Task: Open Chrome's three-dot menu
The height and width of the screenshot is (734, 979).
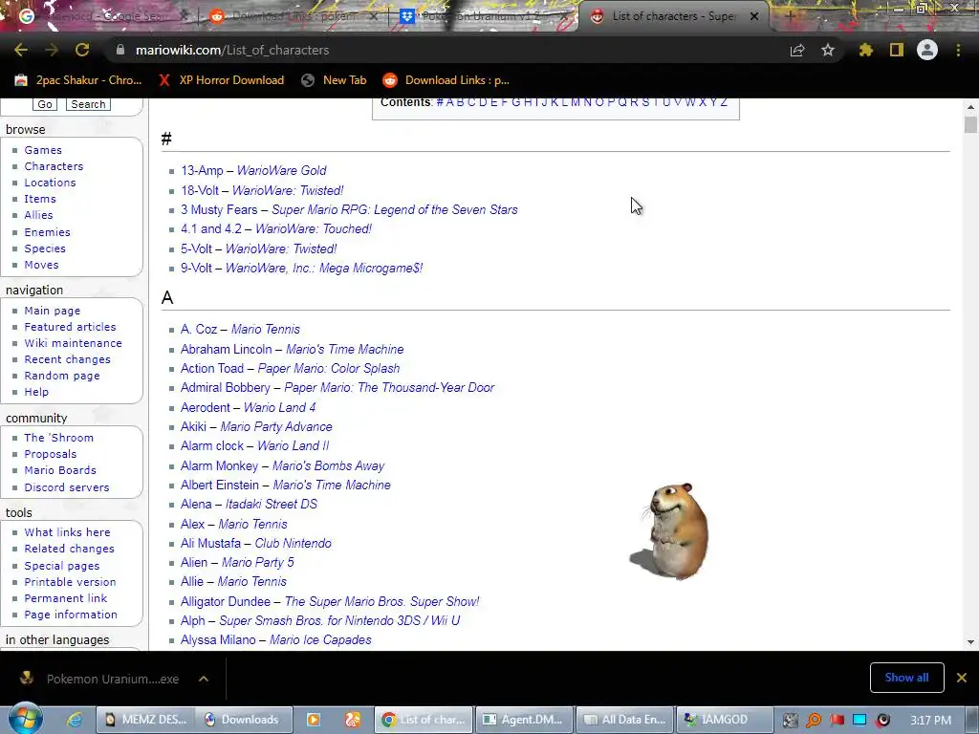Action: (x=958, y=50)
